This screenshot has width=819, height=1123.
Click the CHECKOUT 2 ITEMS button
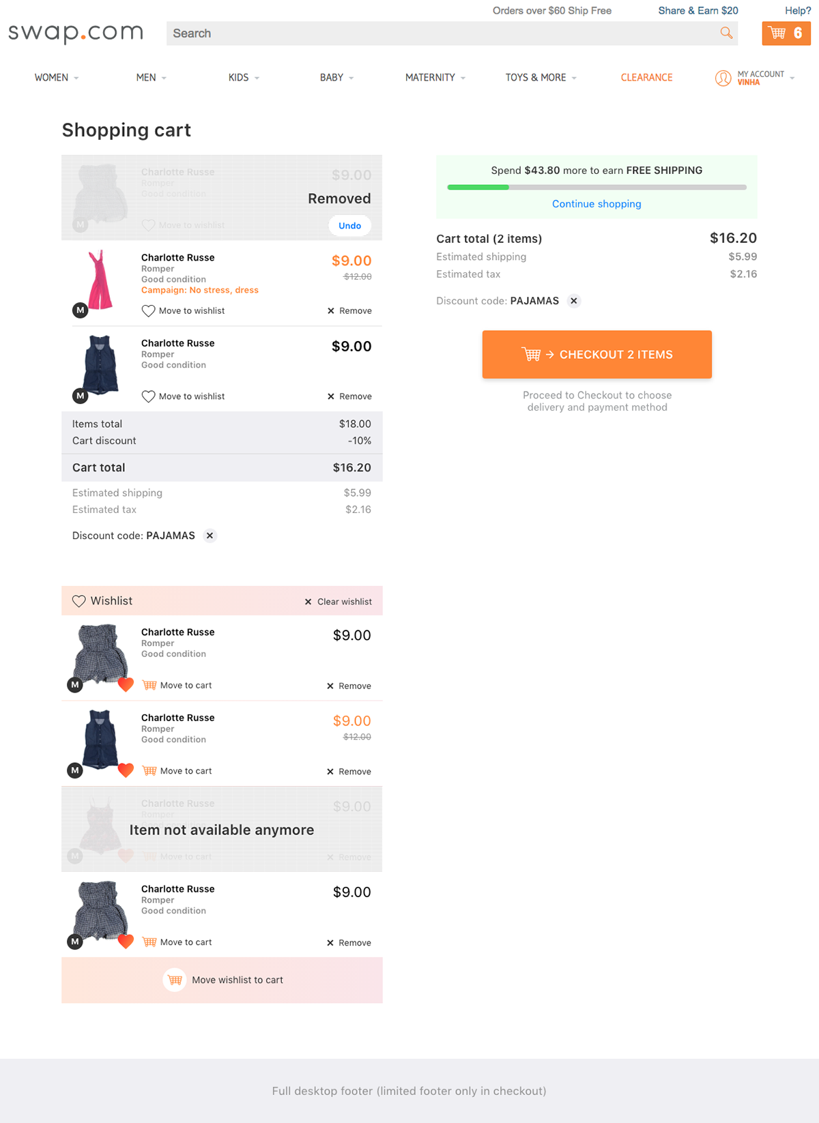click(x=597, y=355)
